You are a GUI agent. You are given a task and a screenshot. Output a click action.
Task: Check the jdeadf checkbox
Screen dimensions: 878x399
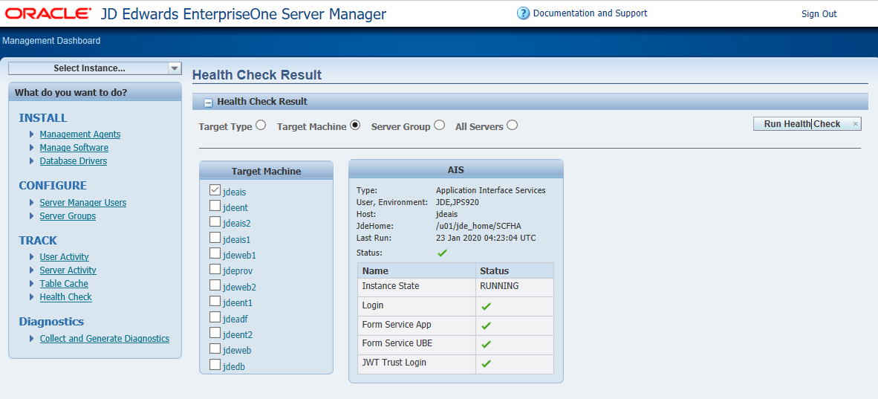(x=215, y=317)
